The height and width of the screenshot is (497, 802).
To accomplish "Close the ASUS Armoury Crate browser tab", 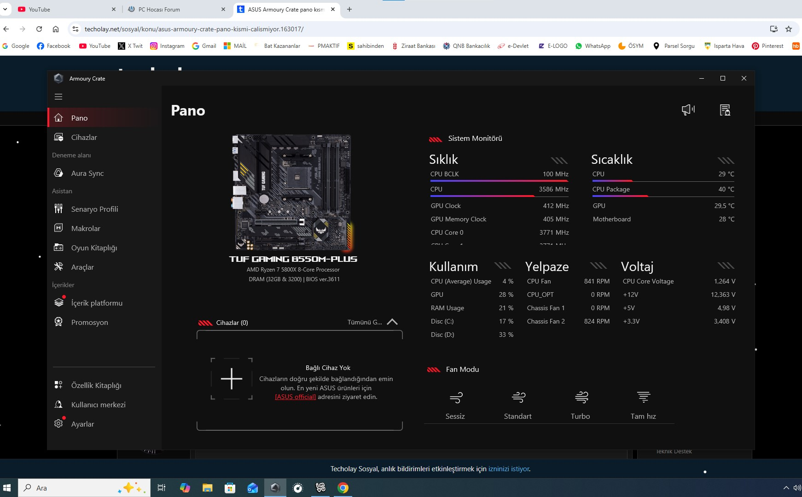I will click(333, 9).
